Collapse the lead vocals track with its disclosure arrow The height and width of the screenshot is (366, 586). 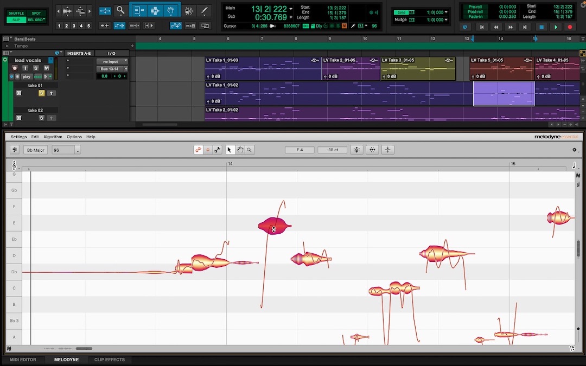click(x=5, y=59)
